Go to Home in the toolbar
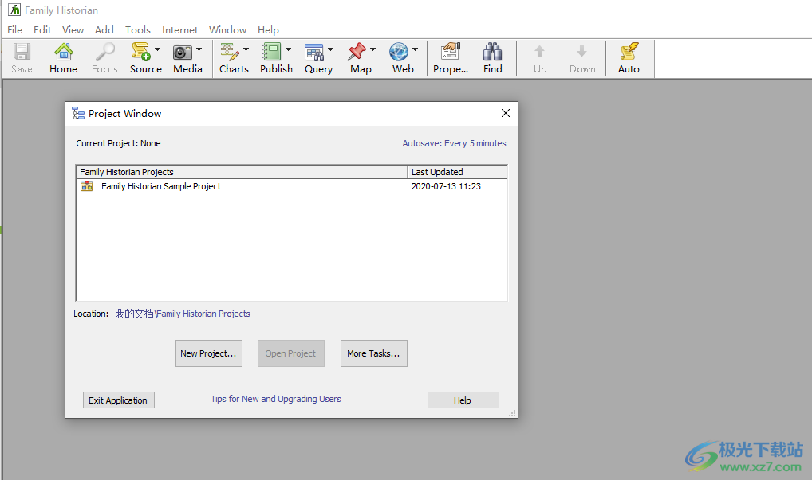This screenshot has height=480, width=812. [x=63, y=53]
